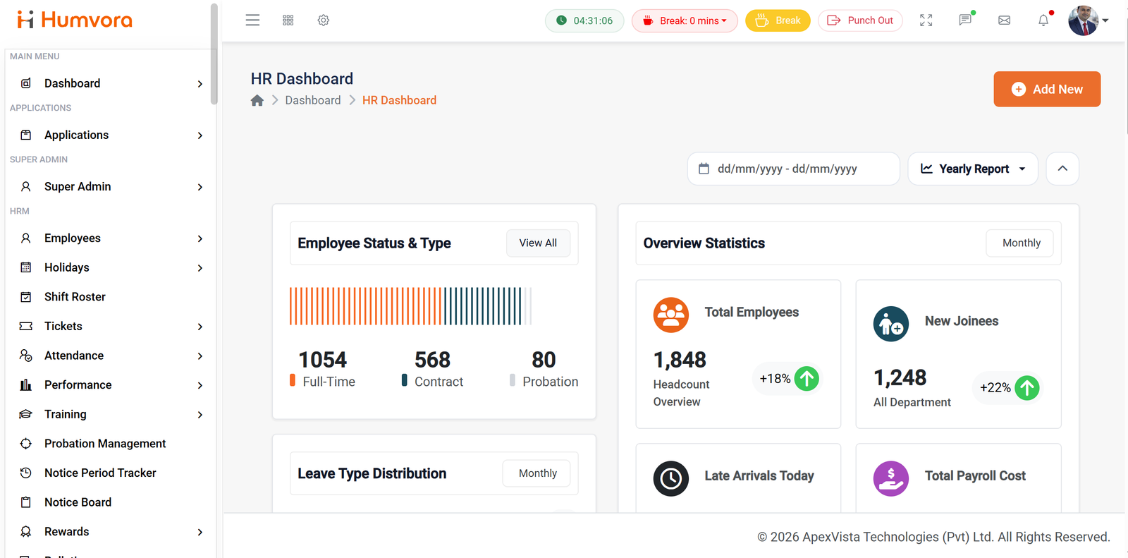Collapse the filter panel with chevron up
The width and height of the screenshot is (1128, 558).
click(x=1062, y=169)
